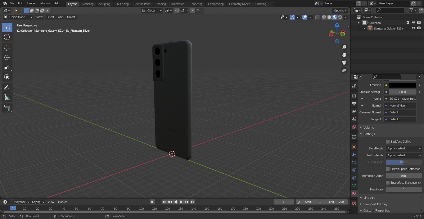Open the Texture properties tab

[x=354, y=203]
